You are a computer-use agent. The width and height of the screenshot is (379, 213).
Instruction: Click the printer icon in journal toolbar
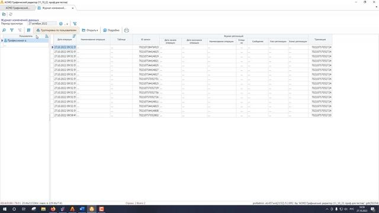tap(126, 30)
